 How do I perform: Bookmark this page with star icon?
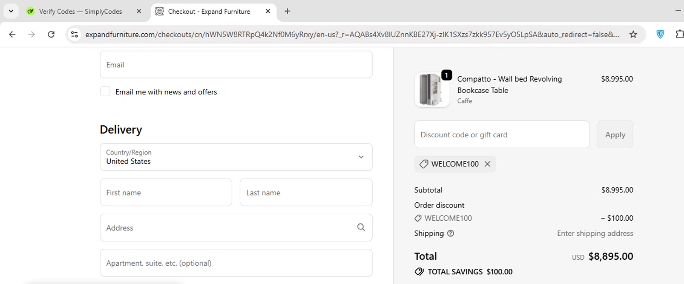point(633,34)
